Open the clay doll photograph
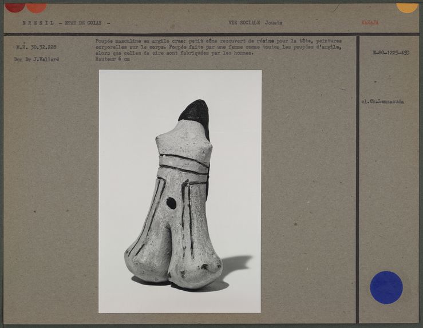Viewport: 423px width, 328px height. point(180,191)
